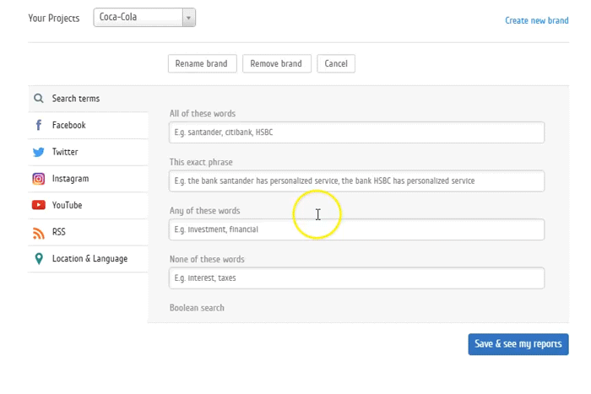Click the Twitter bird icon

[39, 153]
